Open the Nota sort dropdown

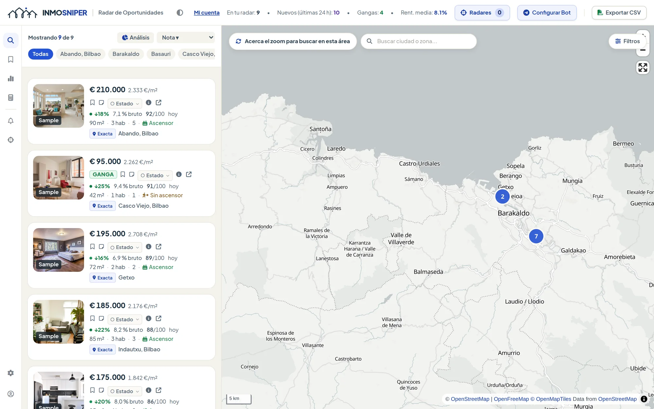[186, 38]
